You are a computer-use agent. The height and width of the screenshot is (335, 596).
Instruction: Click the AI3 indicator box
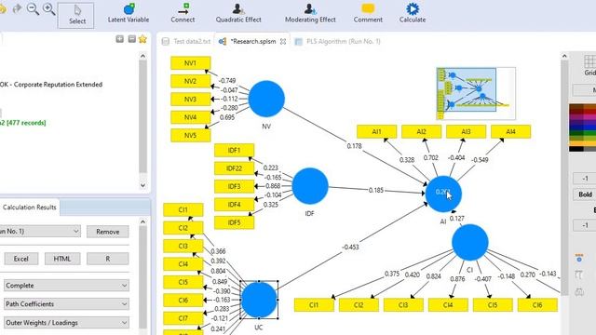466,132
